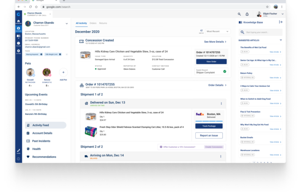
Task: Click the browser back arrow
Action: click(19, 7)
